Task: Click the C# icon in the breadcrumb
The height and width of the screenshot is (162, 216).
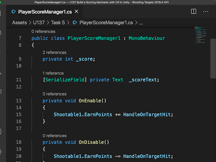Action: tap(75, 23)
